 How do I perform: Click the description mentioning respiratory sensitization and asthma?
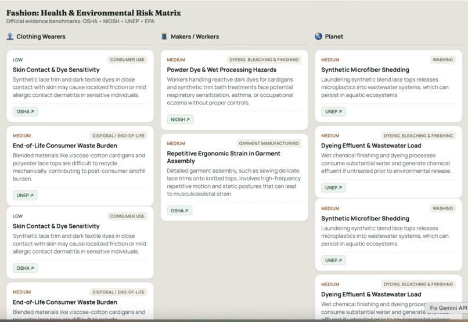pyautogui.click(x=230, y=91)
